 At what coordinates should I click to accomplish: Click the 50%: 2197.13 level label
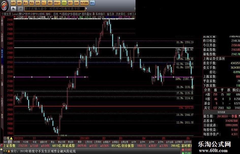(184, 79)
